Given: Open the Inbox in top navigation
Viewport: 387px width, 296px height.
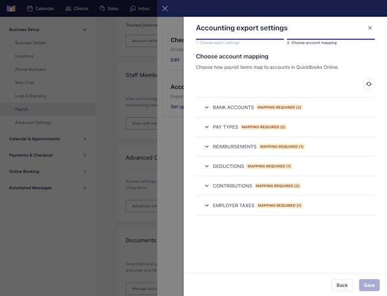Looking at the screenshot, I should pos(140,8).
